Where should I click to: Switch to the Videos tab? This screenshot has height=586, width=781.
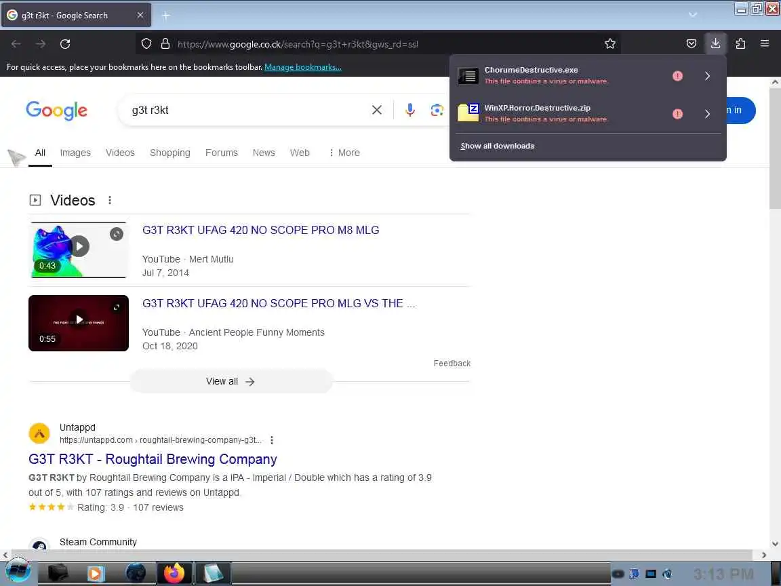pos(120,153)
